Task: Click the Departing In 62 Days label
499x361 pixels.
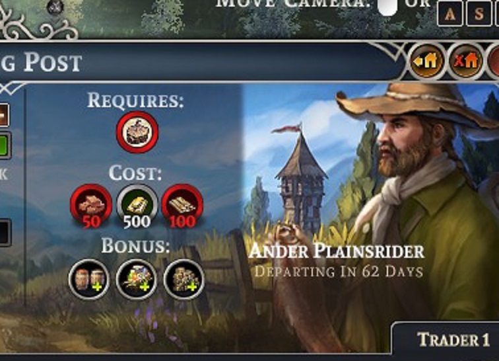Action: 339,271
